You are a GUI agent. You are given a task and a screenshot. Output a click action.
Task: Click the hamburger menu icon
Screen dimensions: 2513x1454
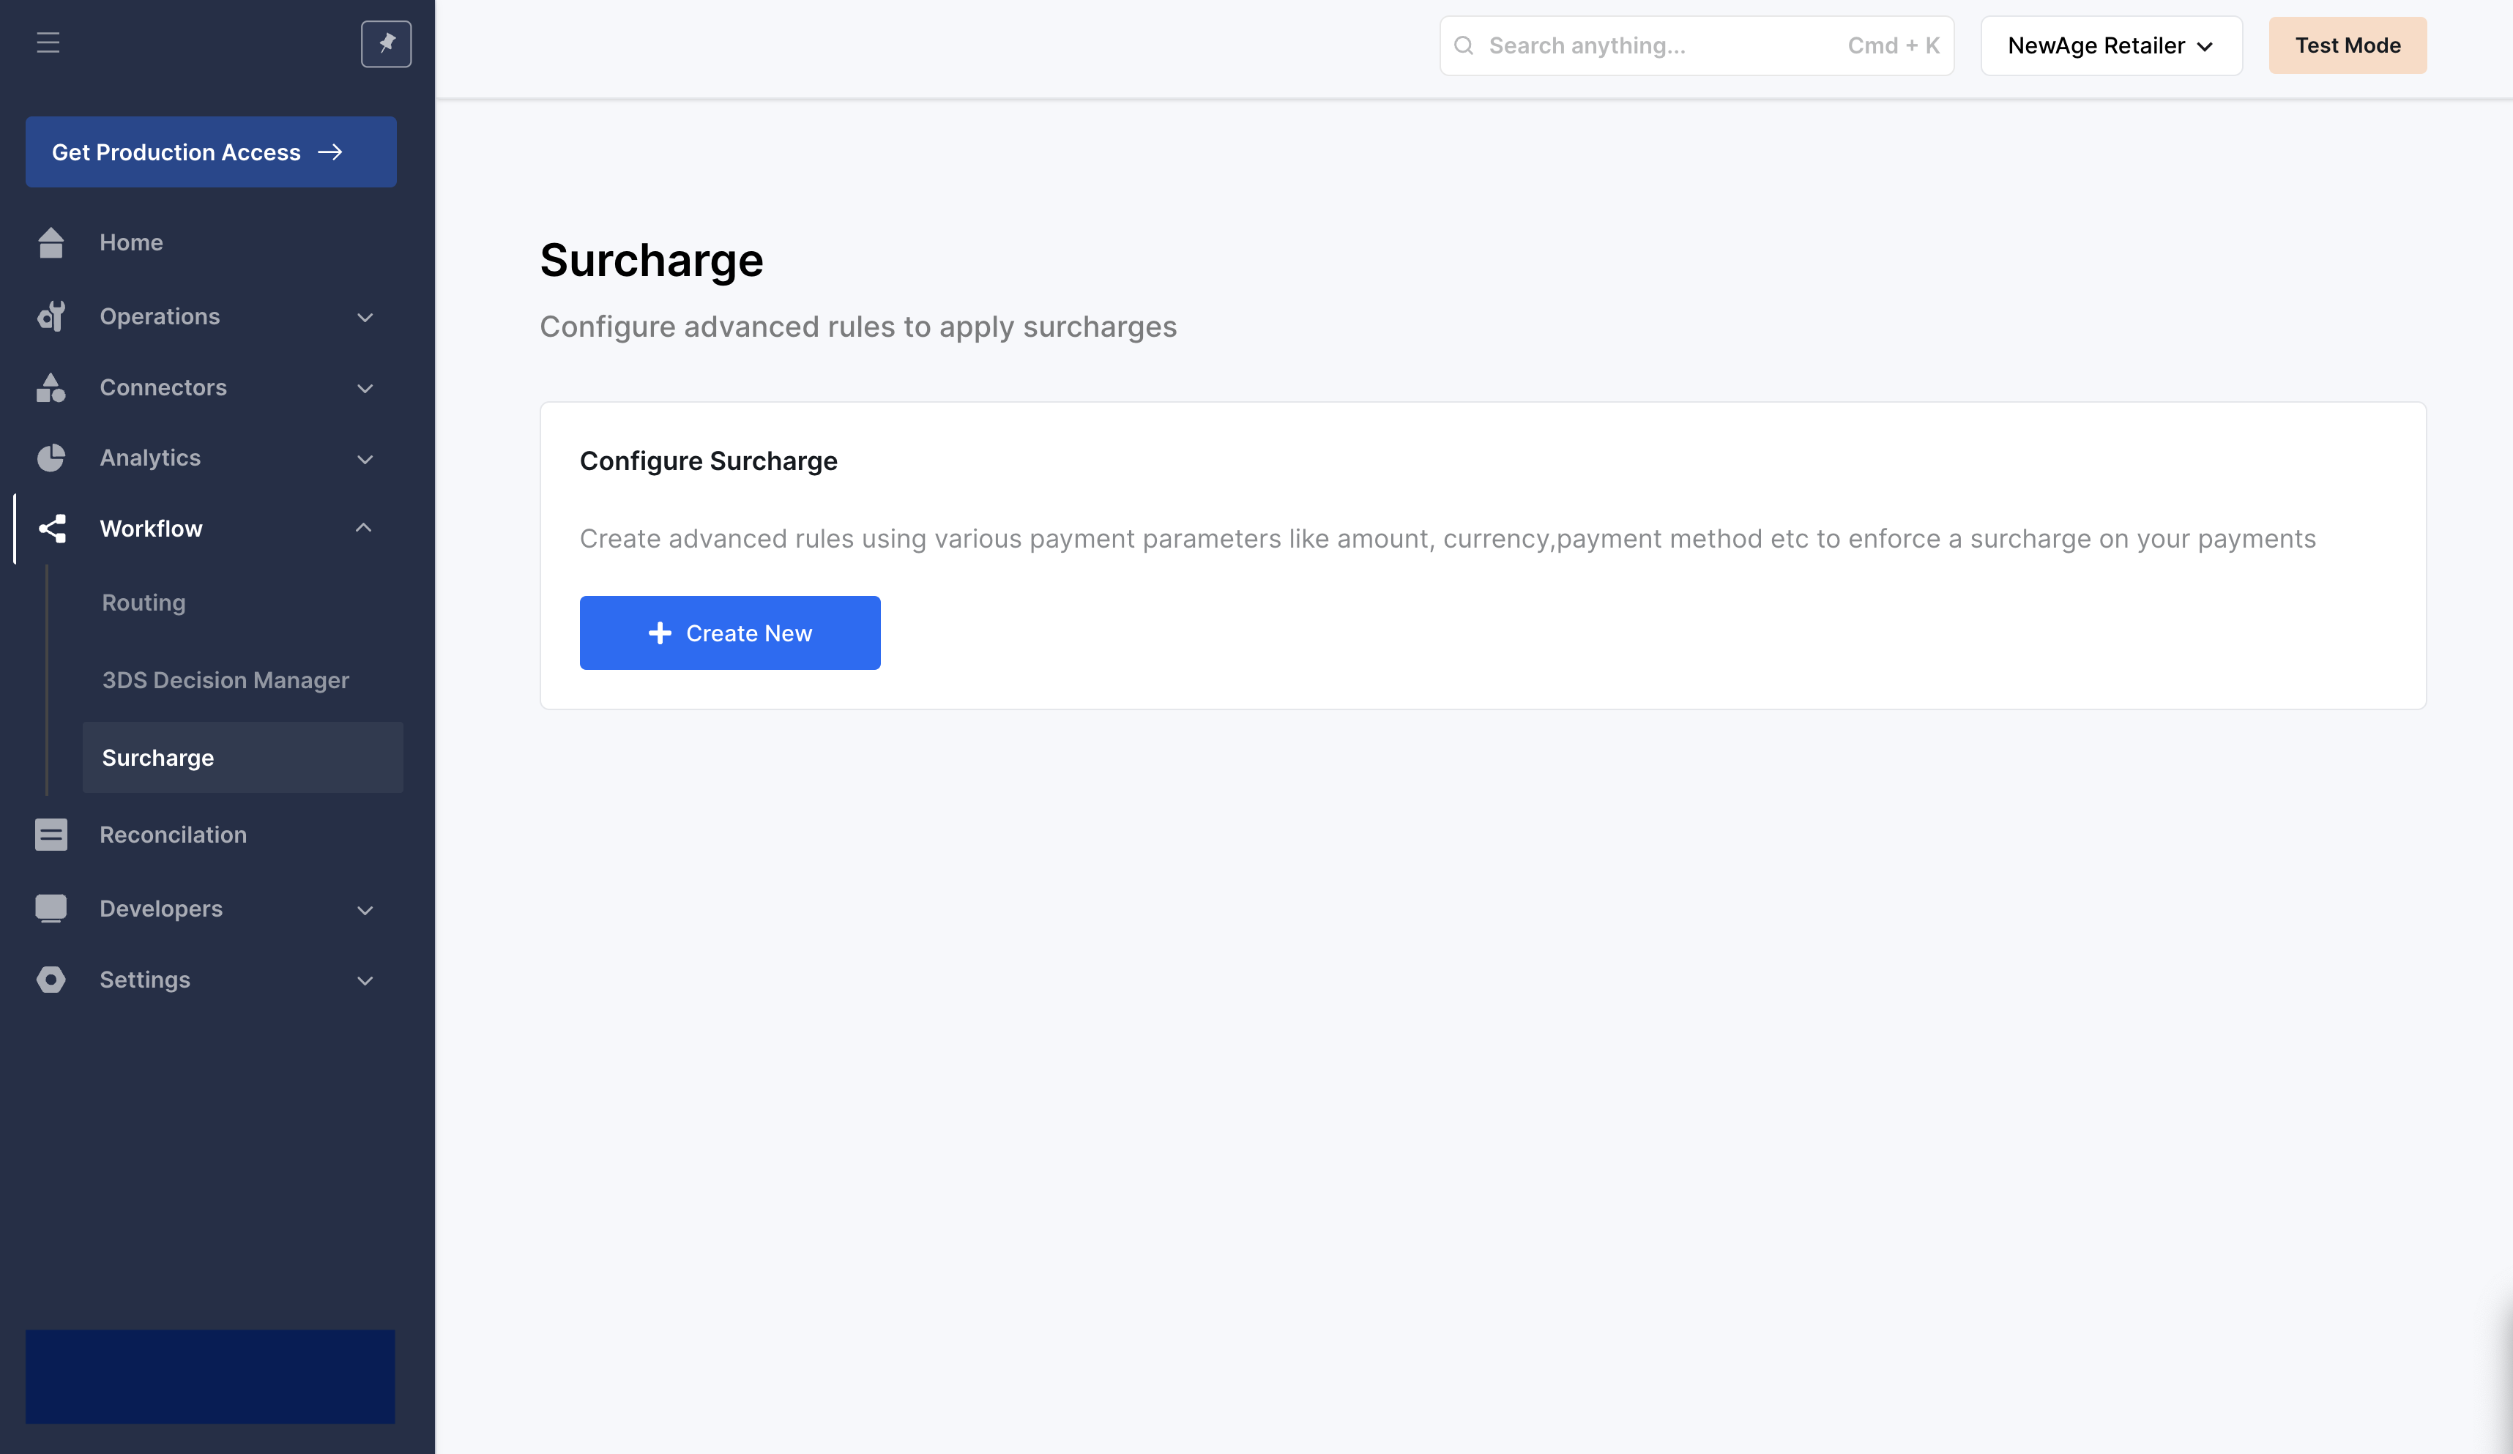48,43
